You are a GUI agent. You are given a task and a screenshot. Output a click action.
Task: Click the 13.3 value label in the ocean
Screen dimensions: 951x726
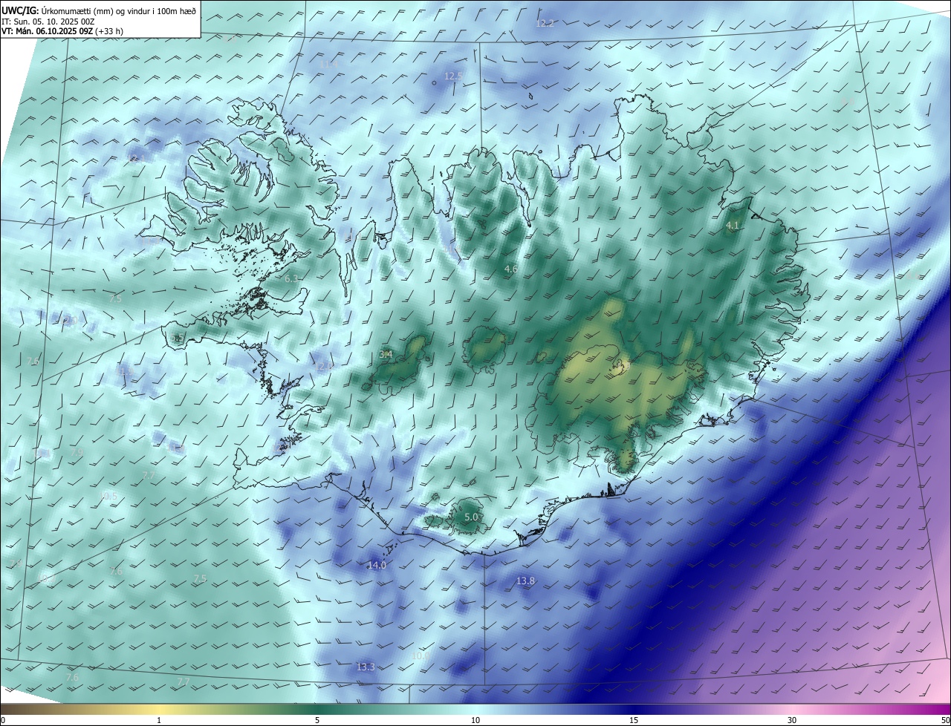(x=366, y=667)
